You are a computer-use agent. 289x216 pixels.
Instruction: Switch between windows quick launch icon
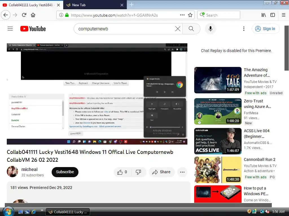pos(27,212)
